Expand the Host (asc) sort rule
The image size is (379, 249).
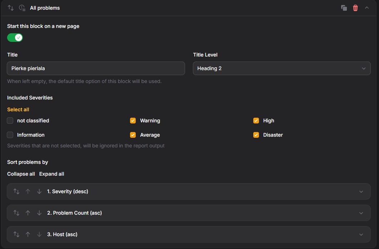tap(361, 234)
